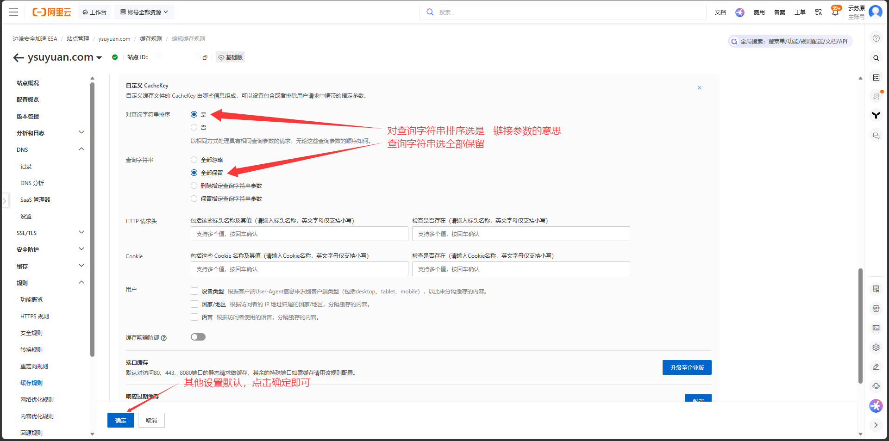Viewport: 889px width, 441px height.
Task: Open the headset customer support icon
Action: 876,386
